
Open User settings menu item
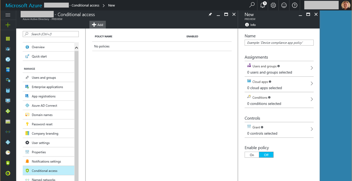(48, 143)
